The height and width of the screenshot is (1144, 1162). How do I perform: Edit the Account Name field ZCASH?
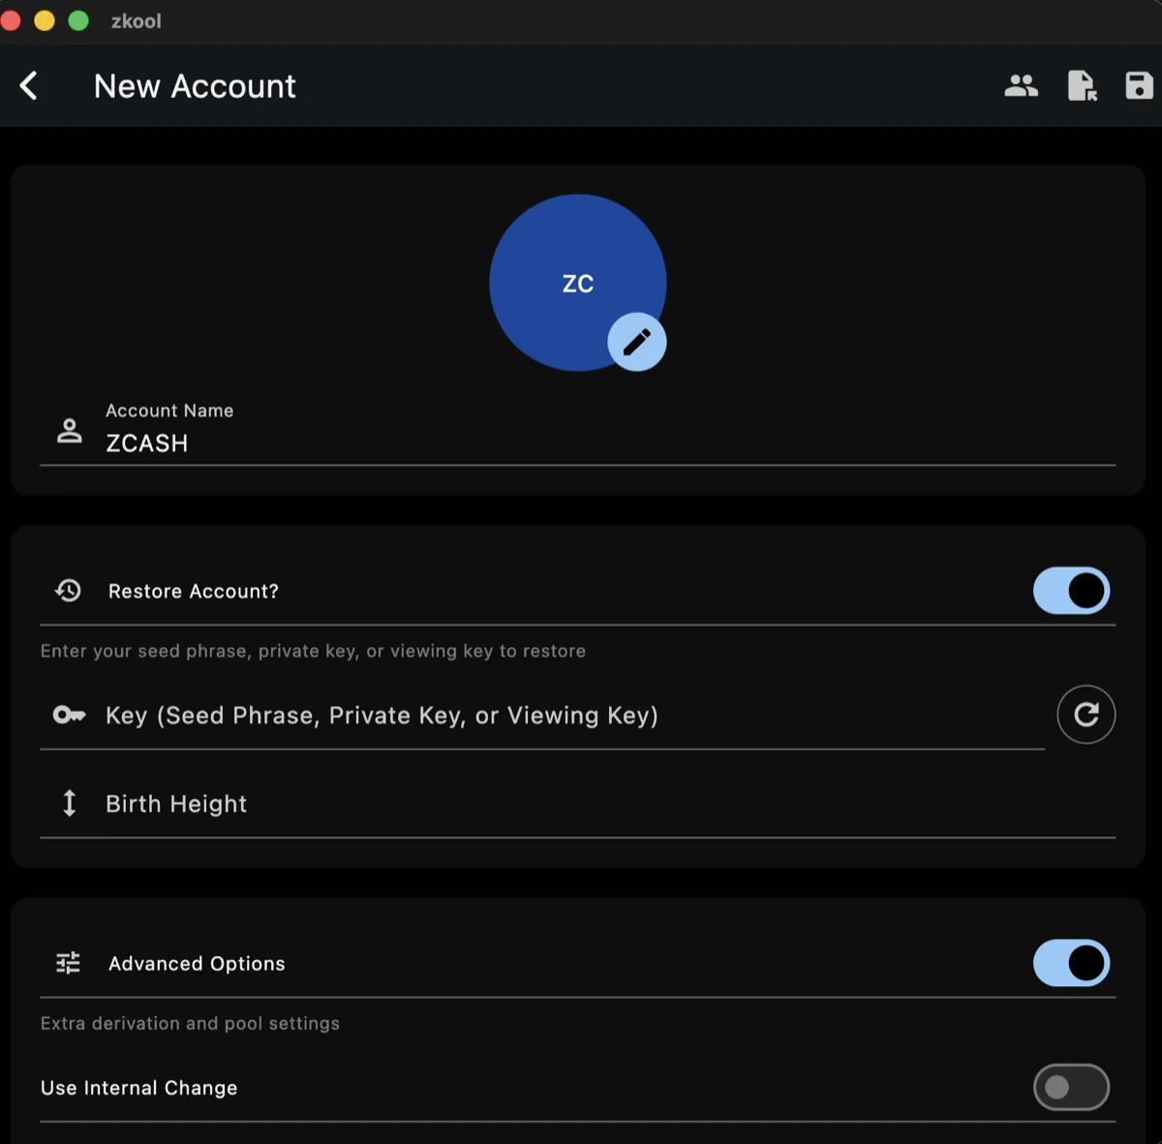[577, 432]
